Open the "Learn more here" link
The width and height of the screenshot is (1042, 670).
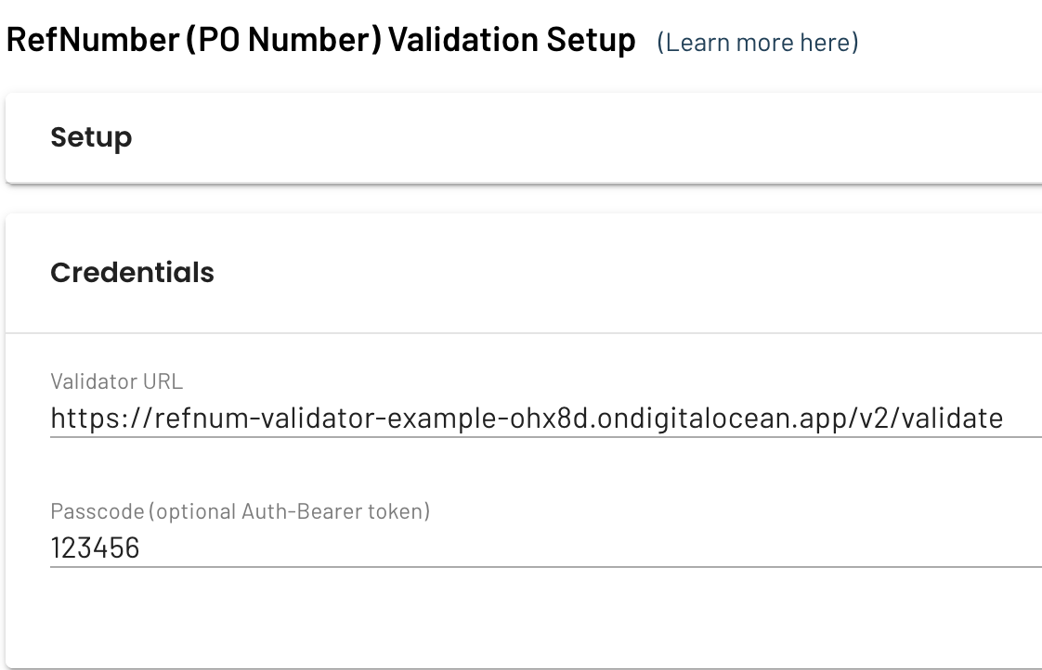(x=758, y=43)
